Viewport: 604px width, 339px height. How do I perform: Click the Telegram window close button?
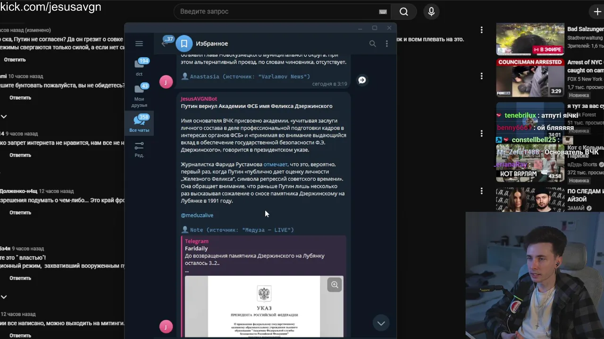(389, 28)
